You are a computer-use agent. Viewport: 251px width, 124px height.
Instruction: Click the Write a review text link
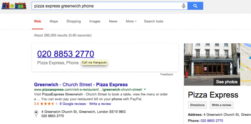point(100,104)
